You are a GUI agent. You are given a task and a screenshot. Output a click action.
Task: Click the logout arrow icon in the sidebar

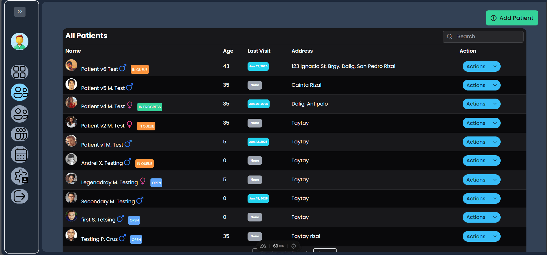click(x=19, y=196)
